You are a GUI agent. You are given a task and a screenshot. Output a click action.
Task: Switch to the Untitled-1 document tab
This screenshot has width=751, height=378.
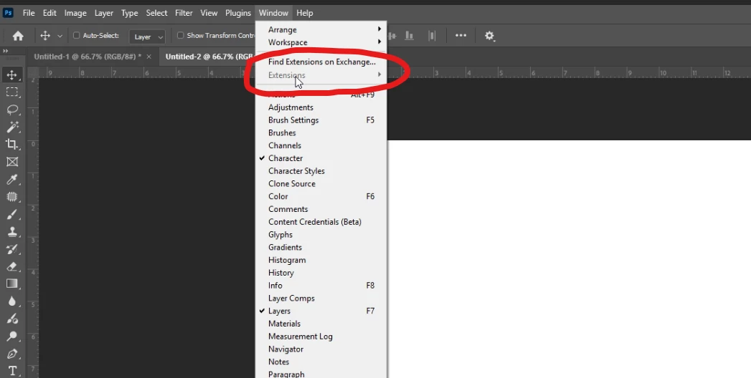(88, 57)
